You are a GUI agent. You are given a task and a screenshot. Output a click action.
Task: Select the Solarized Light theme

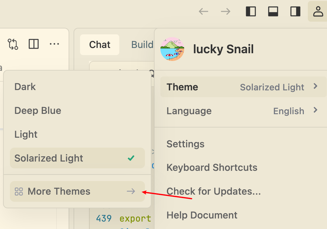pyautogui.click(x=49, y=158)
